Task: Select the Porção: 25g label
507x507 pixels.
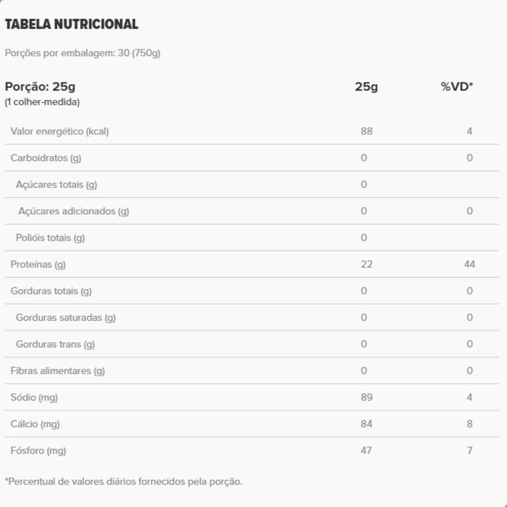Action: click(x=40, y=87)
